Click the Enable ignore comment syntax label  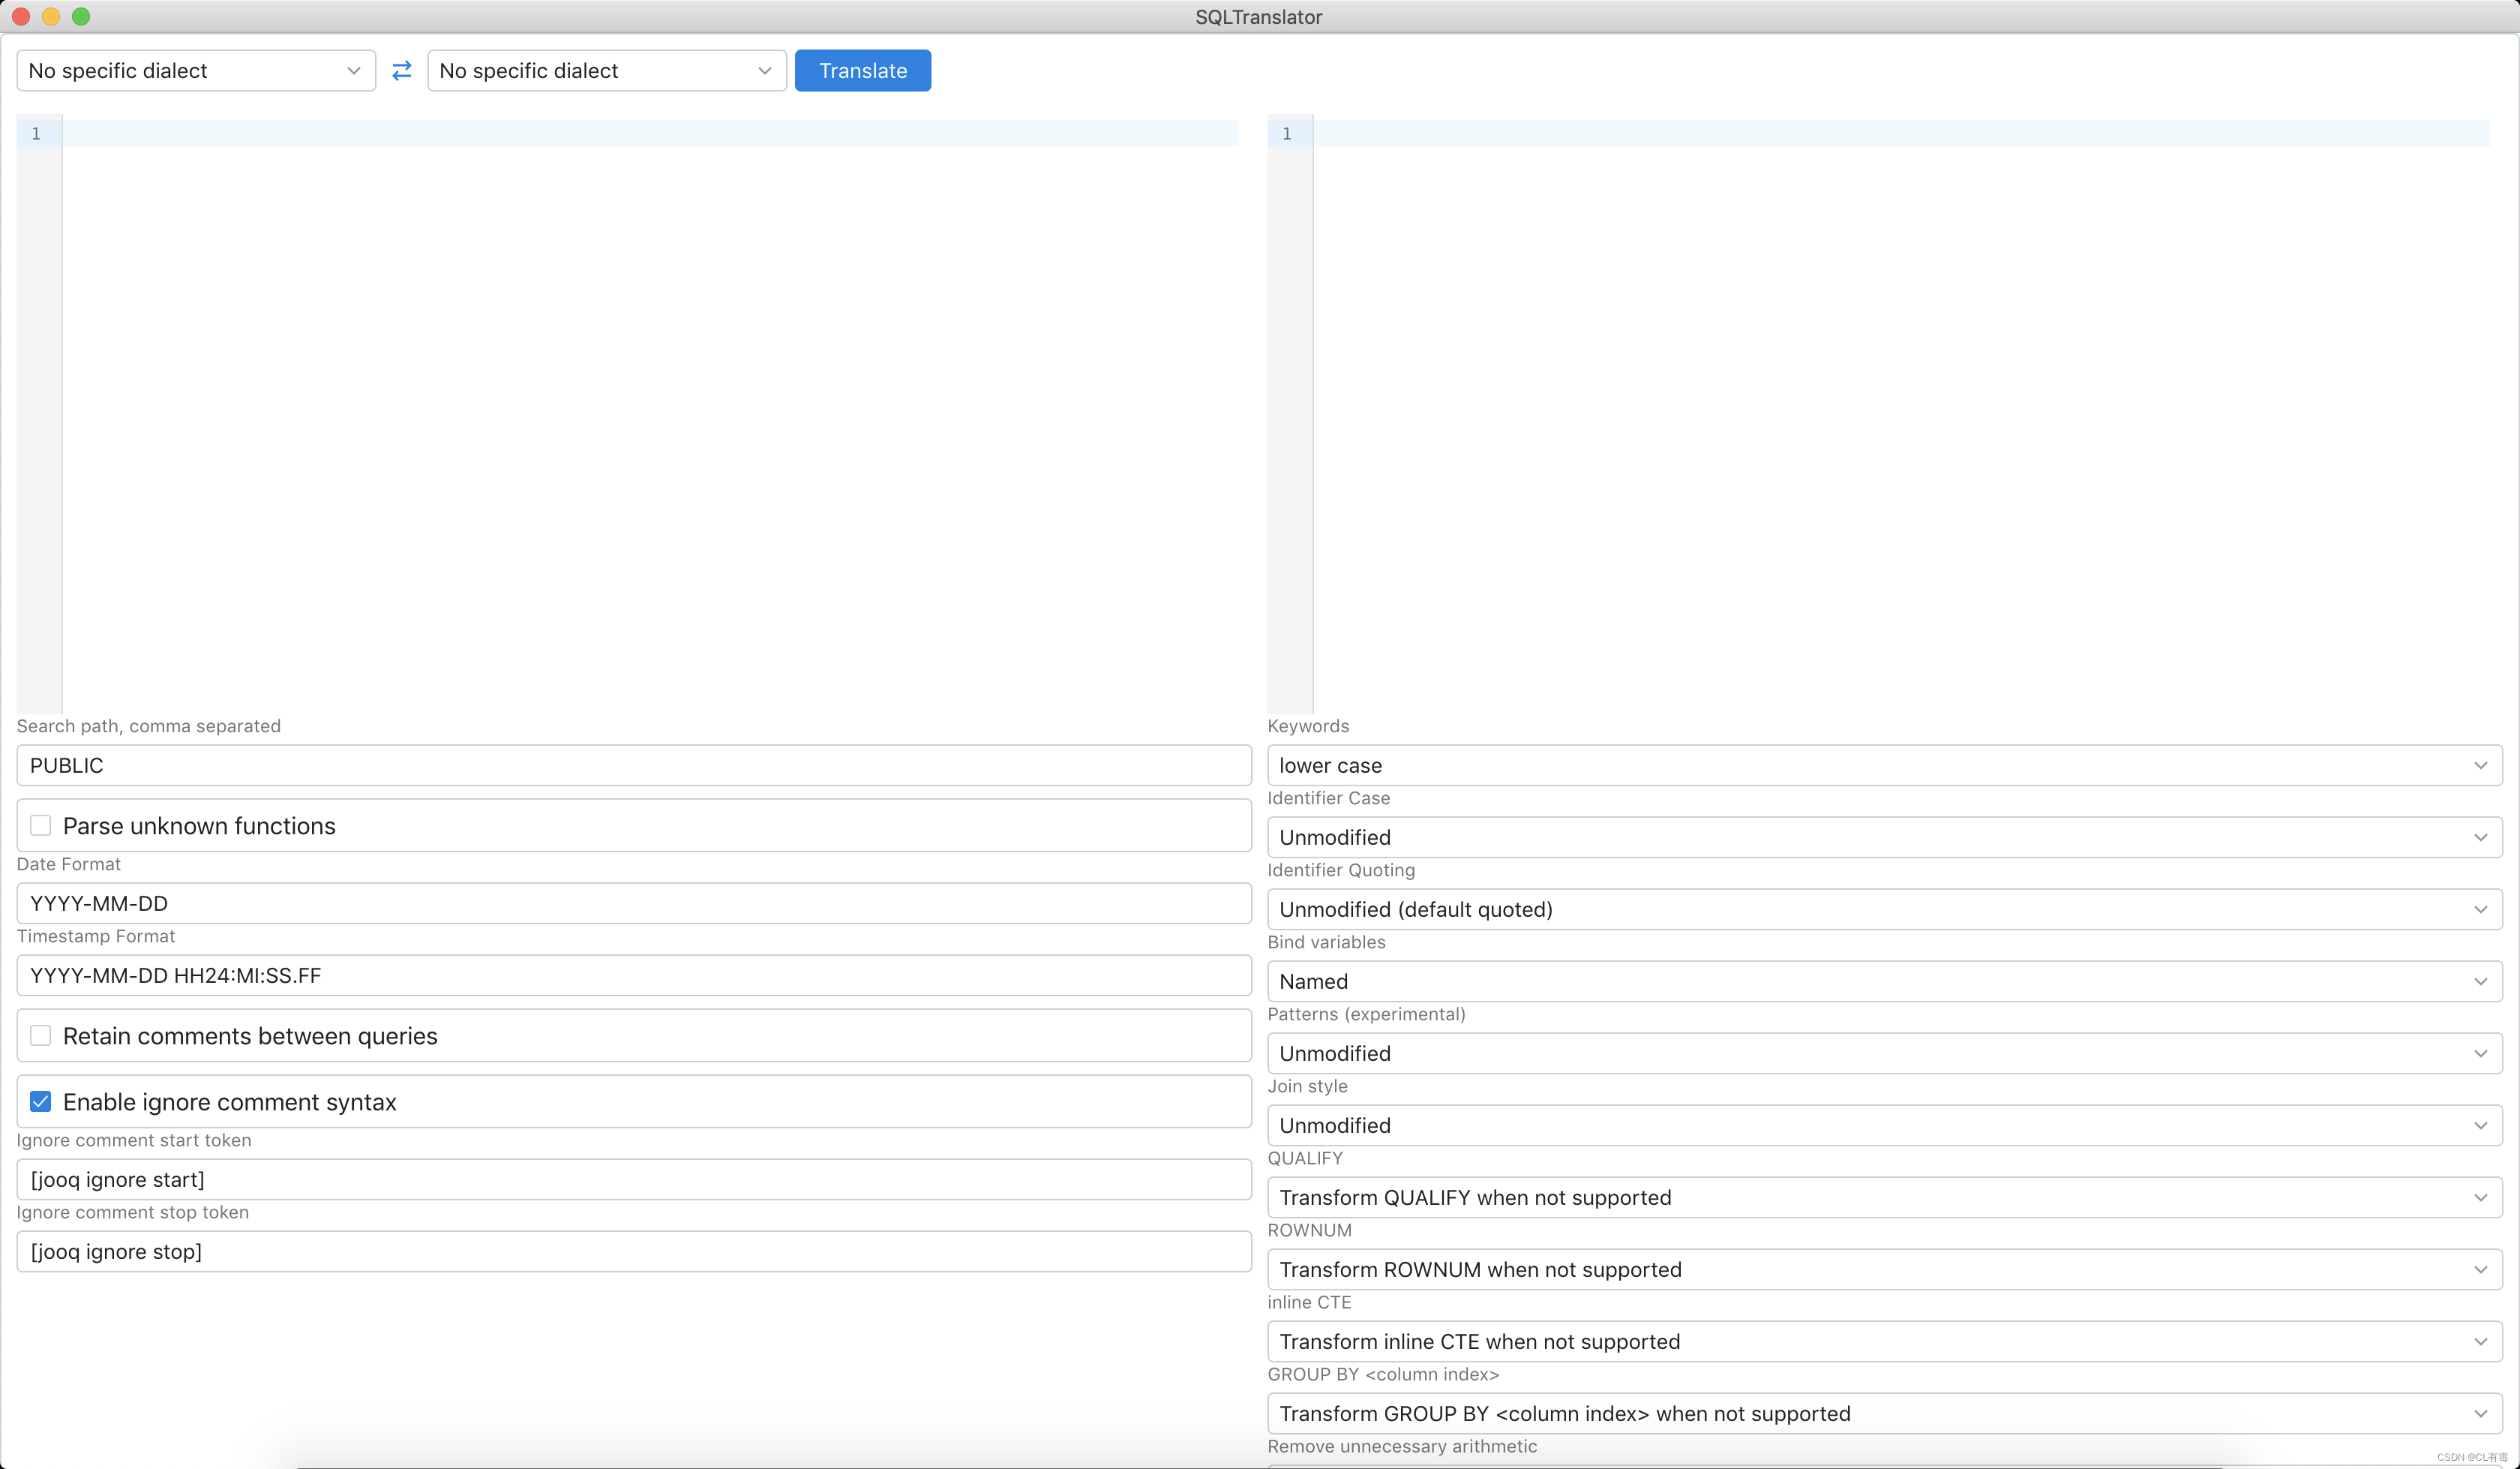pos(230,1101)
